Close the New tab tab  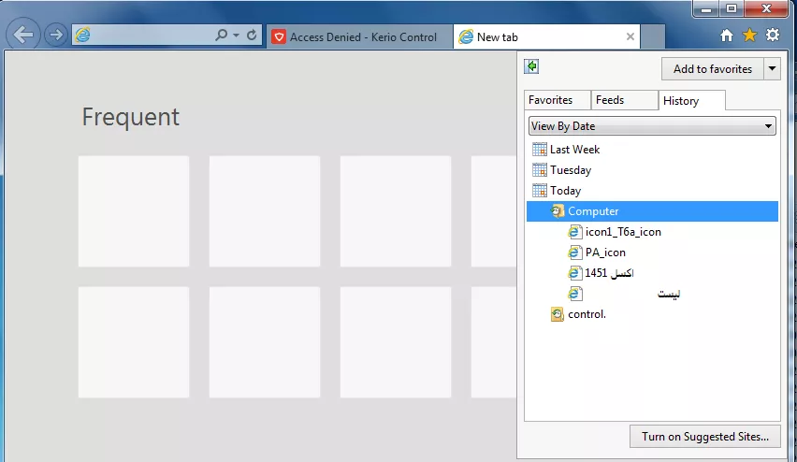(x=630, y=36)
